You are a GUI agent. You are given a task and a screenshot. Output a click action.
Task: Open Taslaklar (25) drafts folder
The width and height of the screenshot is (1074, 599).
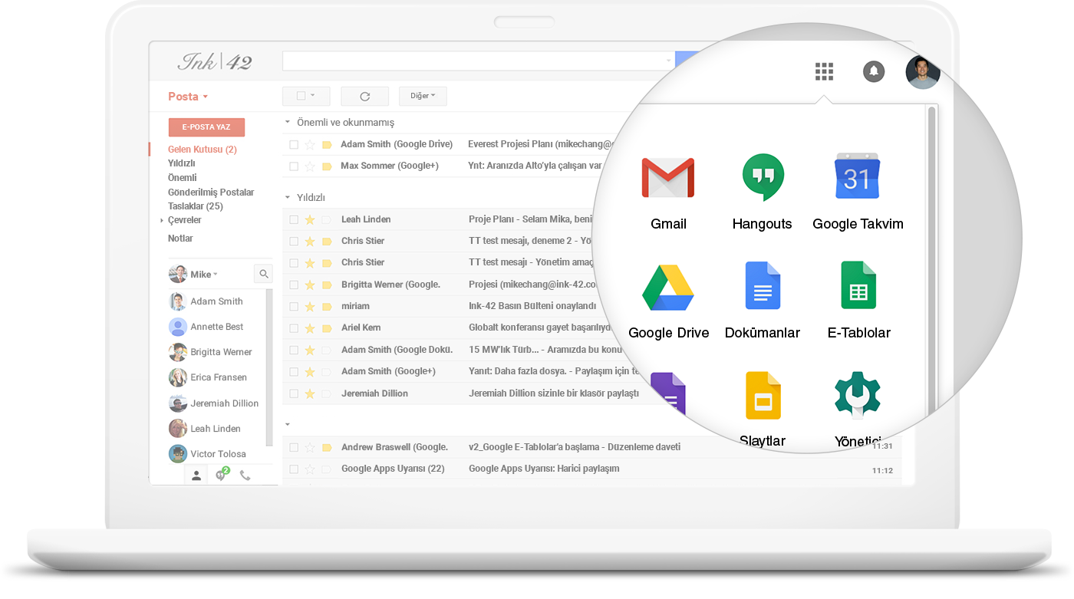tap(196, 206)
